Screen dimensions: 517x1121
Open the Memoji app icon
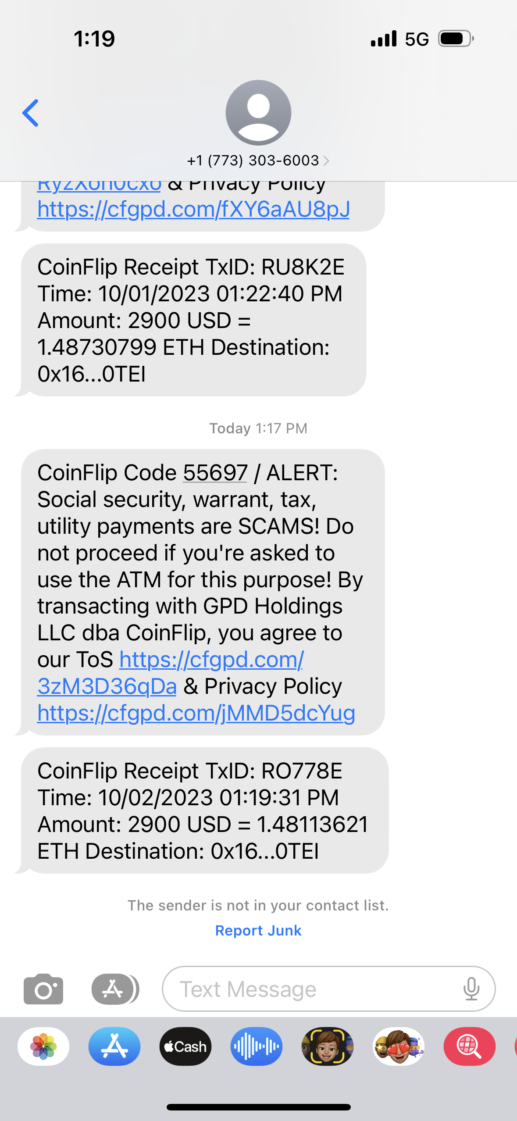tap(328, 1046)
